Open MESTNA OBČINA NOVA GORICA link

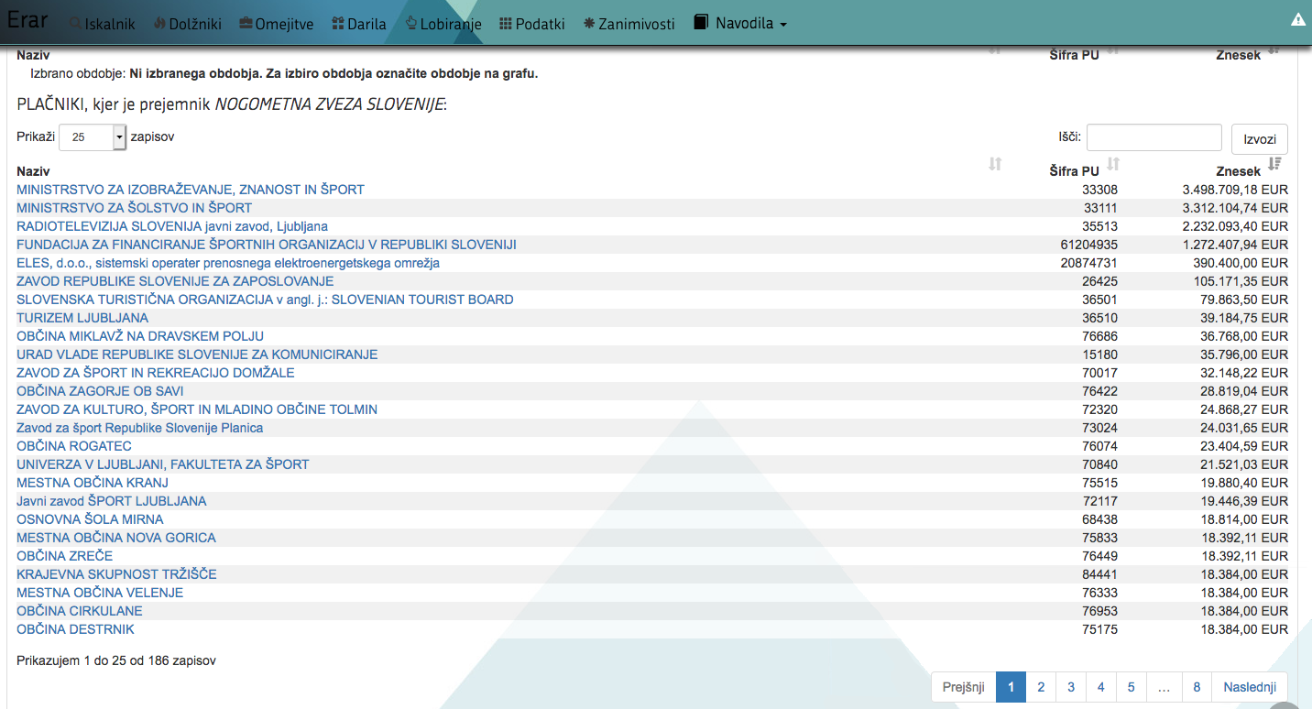116,538
